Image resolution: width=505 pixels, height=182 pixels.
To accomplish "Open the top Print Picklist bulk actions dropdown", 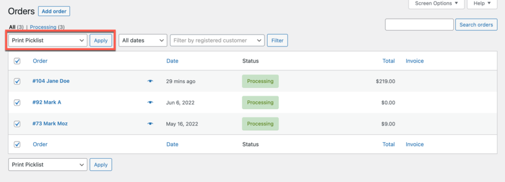I will click(x=48, y=40).
